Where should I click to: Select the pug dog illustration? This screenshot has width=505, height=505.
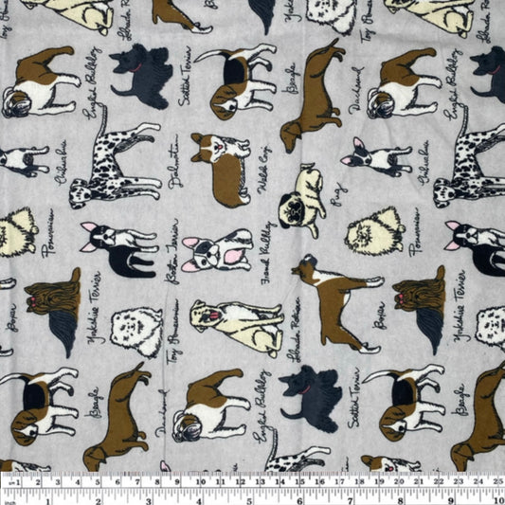point(302,201)
